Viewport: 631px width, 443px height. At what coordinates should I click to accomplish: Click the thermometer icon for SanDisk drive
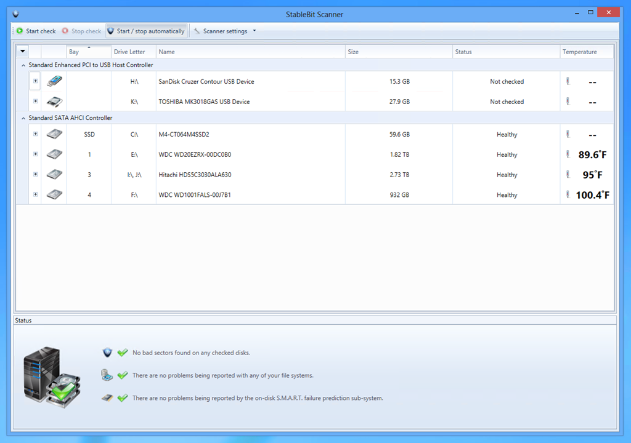click(568, 81)
